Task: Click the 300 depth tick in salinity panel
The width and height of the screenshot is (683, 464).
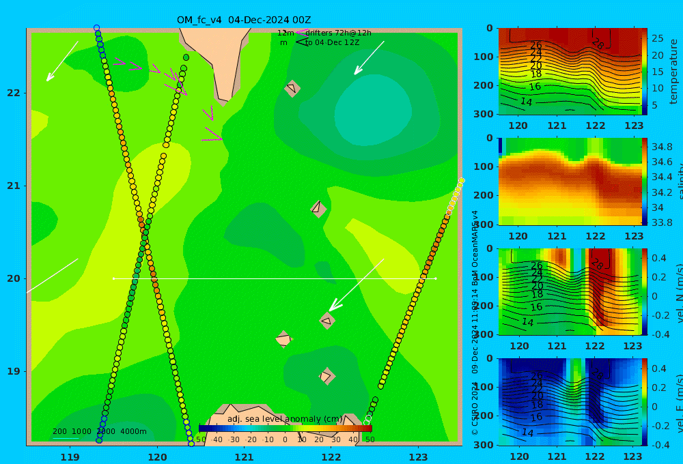Action: point(483,224)
